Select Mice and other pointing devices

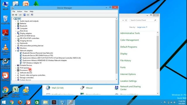(32, 46)
